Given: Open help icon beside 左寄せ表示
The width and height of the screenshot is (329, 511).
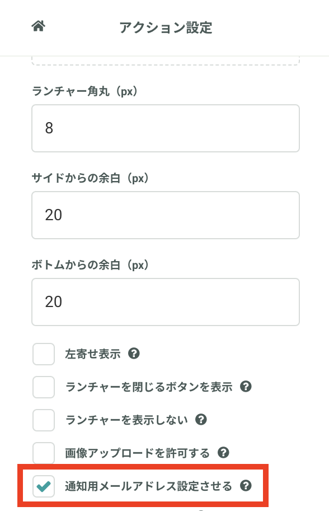Looking at the screenshot, I should click(x=134, y=353).
